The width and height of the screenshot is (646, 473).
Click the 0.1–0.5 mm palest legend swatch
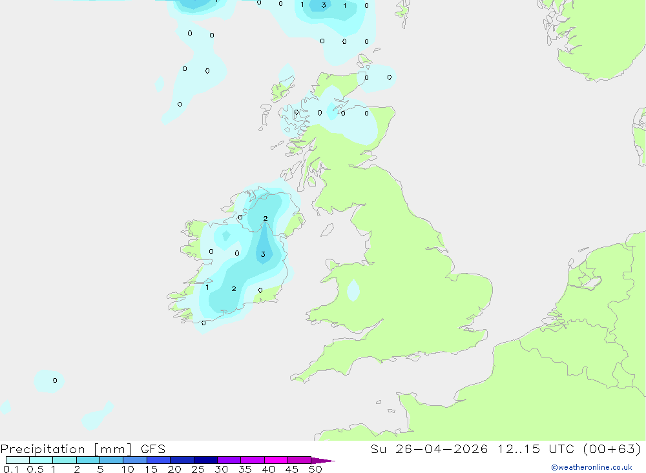(x=17, y=460)
